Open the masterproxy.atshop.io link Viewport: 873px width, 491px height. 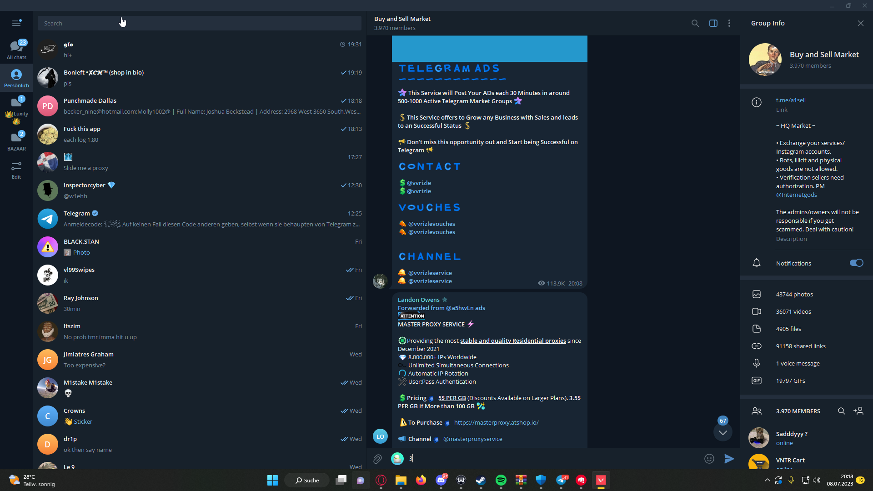496,423
